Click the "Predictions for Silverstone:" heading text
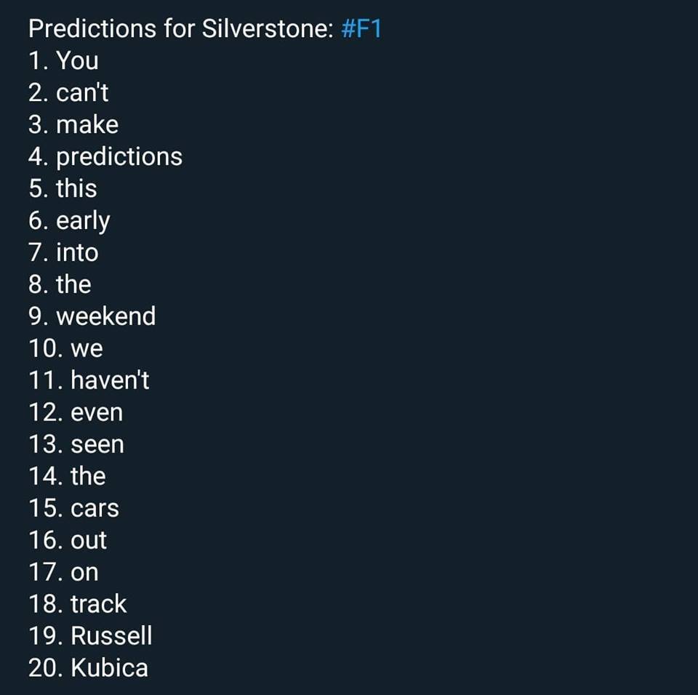Viewport: 698px width, 695px height. coord(180,29)
